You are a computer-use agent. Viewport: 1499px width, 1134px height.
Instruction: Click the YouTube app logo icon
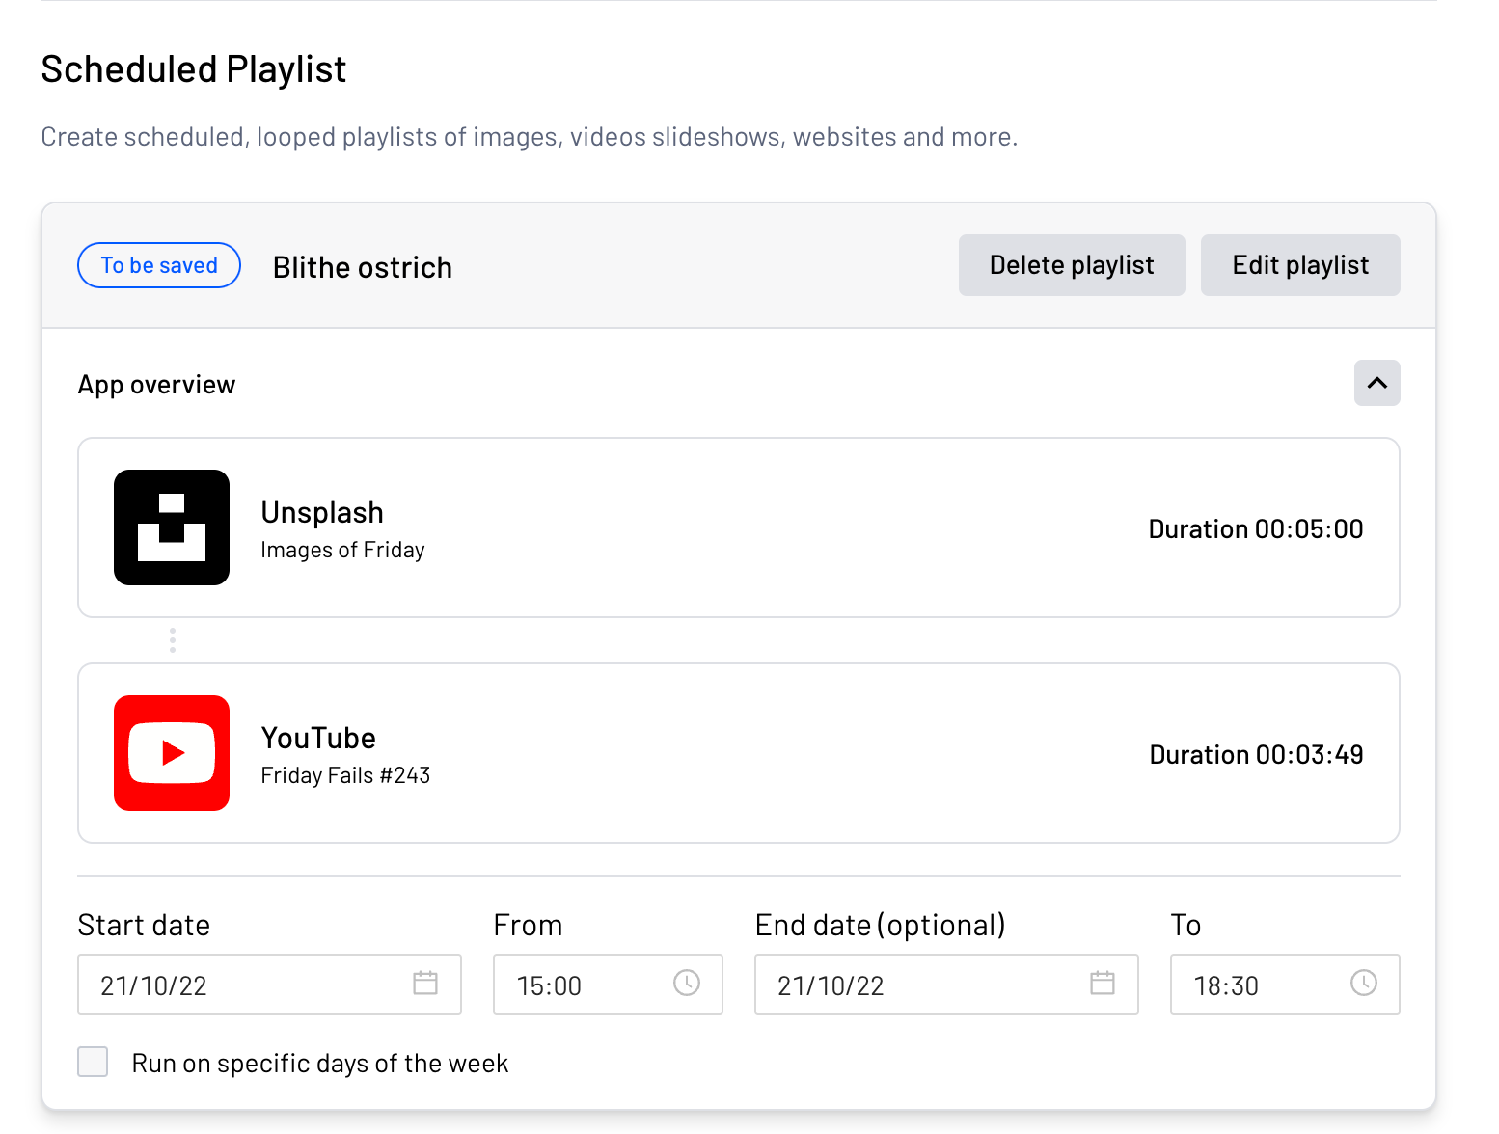click(x=172, y=753)
